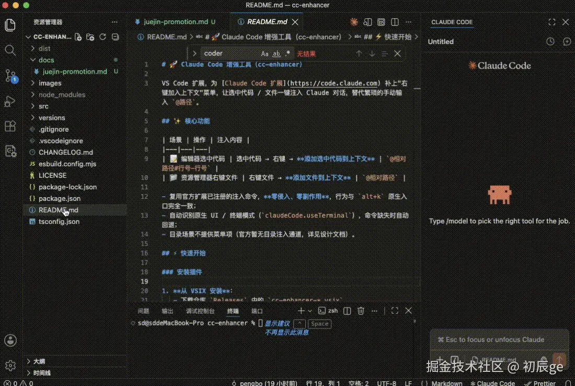Viewport: 575px width, 386px height.
Task: Collapse the docs folder
Action: pyautogui.click(x=46, y=60)
